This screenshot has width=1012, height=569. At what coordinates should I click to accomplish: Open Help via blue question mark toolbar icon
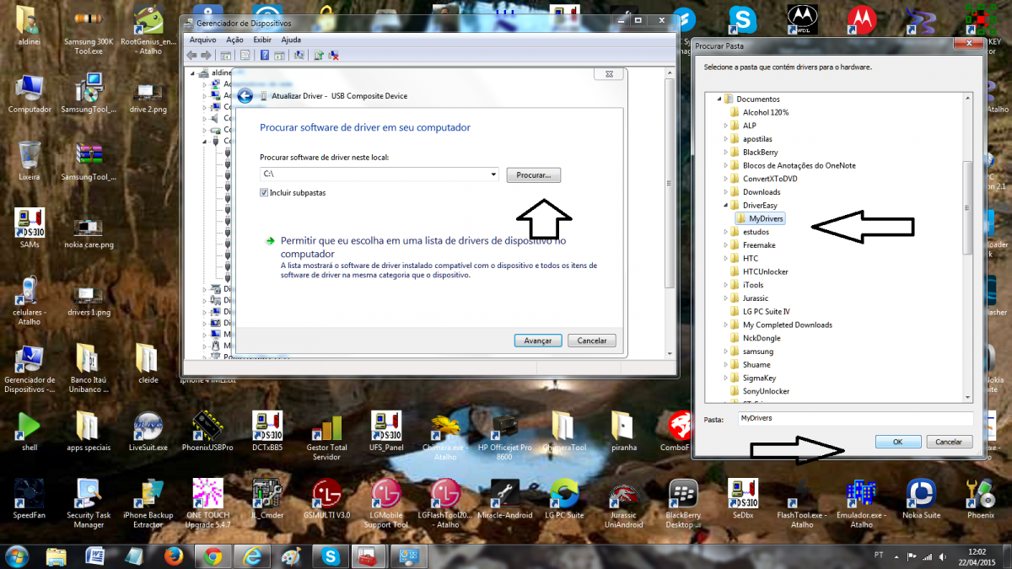click(265, 56)
